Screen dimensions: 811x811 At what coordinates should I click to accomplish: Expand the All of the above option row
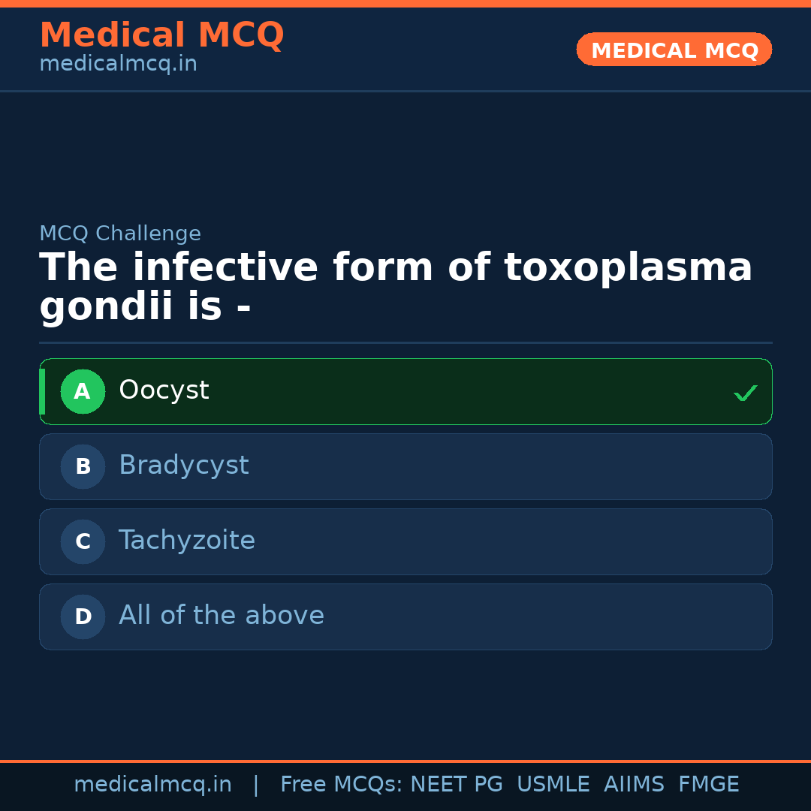[405, 617]
